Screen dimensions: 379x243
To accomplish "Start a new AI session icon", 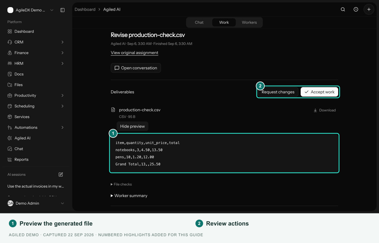I will 61,175.
